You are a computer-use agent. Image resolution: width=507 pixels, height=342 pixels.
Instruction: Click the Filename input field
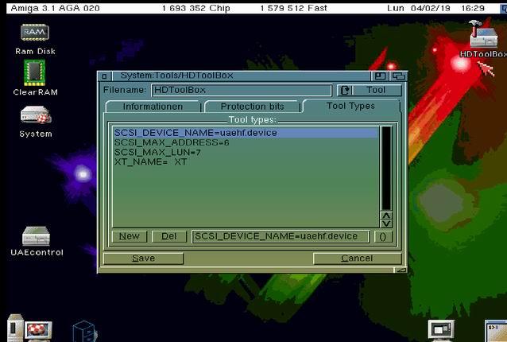[242, 91]
